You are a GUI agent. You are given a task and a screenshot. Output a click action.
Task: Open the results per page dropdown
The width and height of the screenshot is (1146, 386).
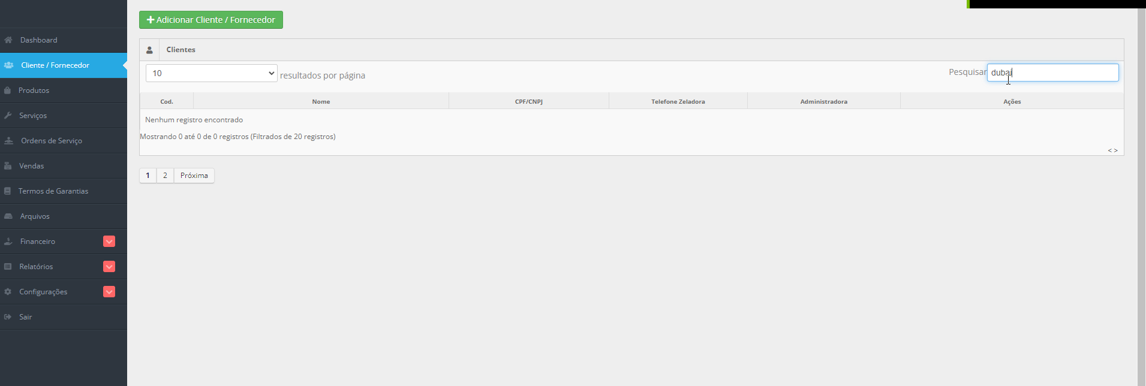tap(212, 73)
